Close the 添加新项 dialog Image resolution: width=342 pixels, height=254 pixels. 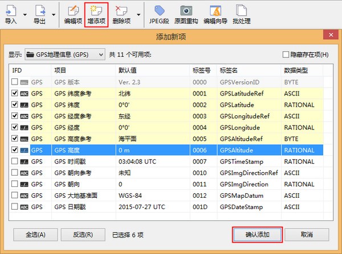(x=331, y=35)
